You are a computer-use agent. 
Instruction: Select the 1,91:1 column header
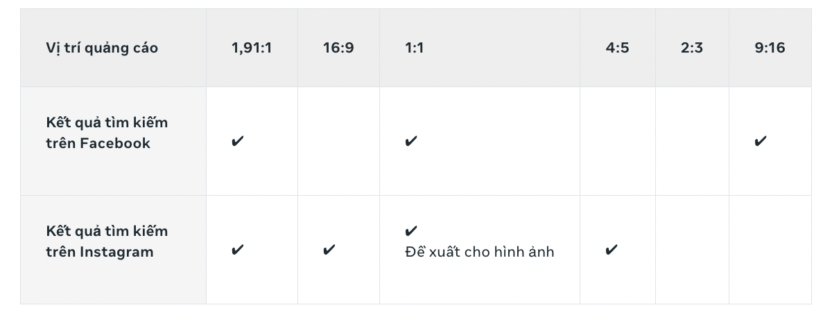252,48
